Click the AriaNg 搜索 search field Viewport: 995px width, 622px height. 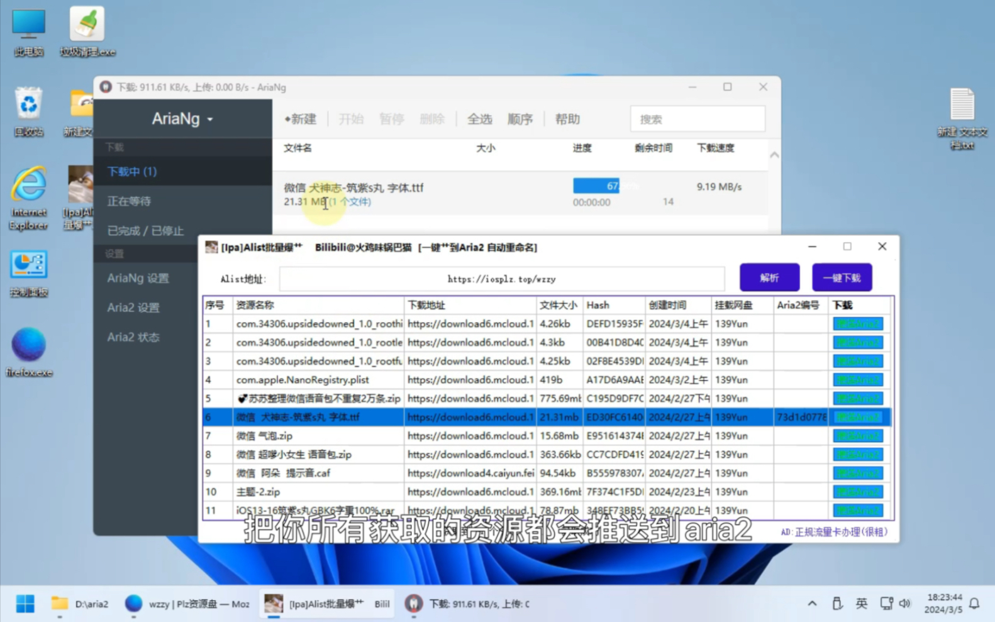[x=698, y=119]
